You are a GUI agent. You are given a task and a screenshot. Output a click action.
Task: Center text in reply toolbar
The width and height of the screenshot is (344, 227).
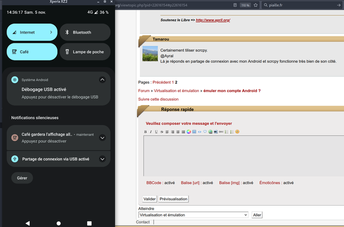178,132
